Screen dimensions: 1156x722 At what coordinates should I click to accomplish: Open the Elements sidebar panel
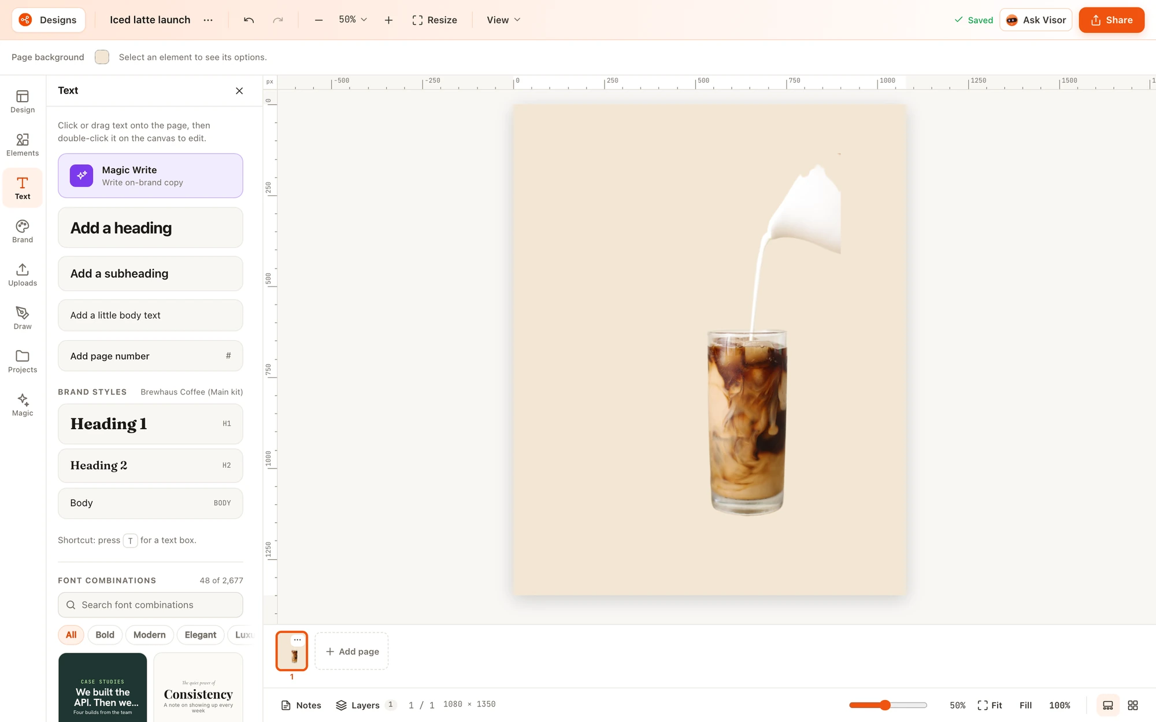23,145
